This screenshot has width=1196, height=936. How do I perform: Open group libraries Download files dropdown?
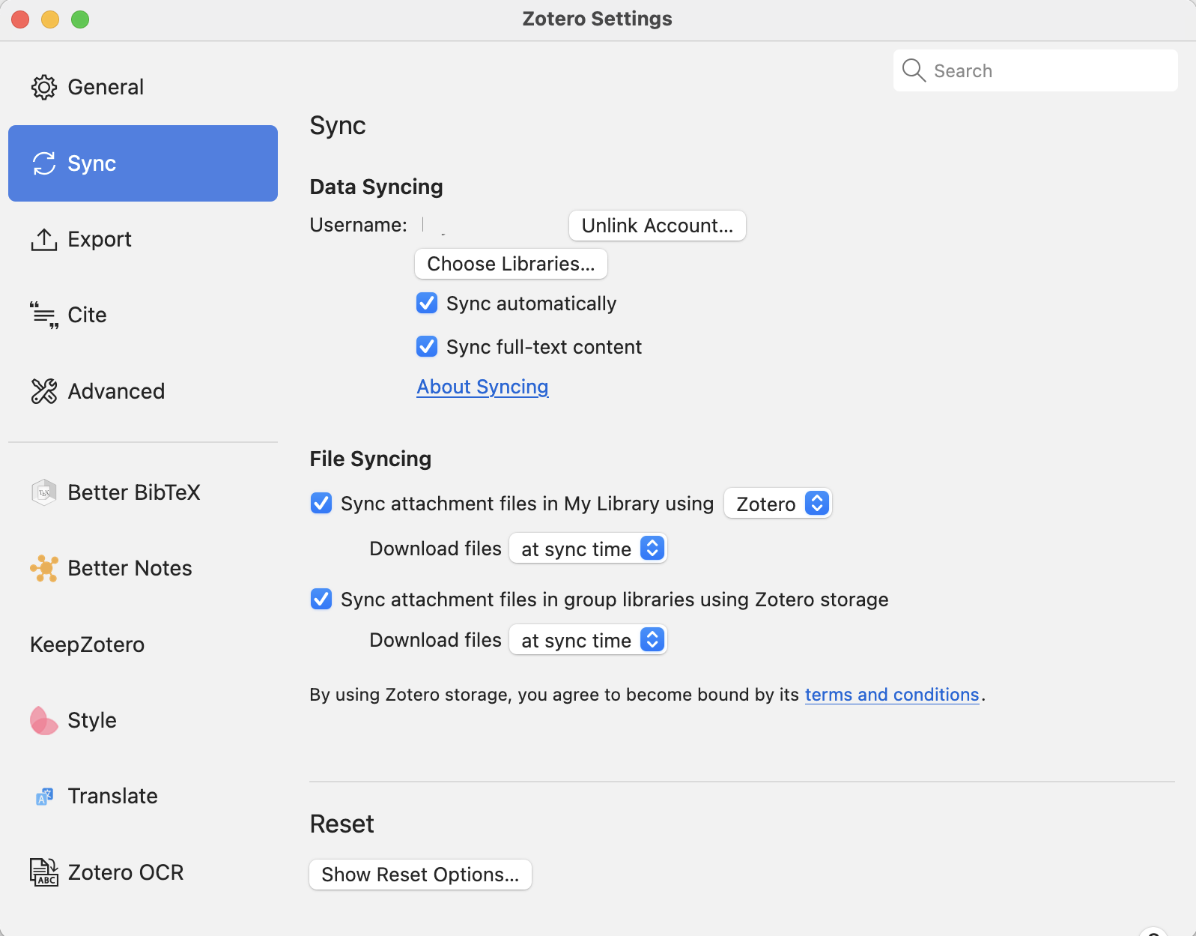(588, 641)
